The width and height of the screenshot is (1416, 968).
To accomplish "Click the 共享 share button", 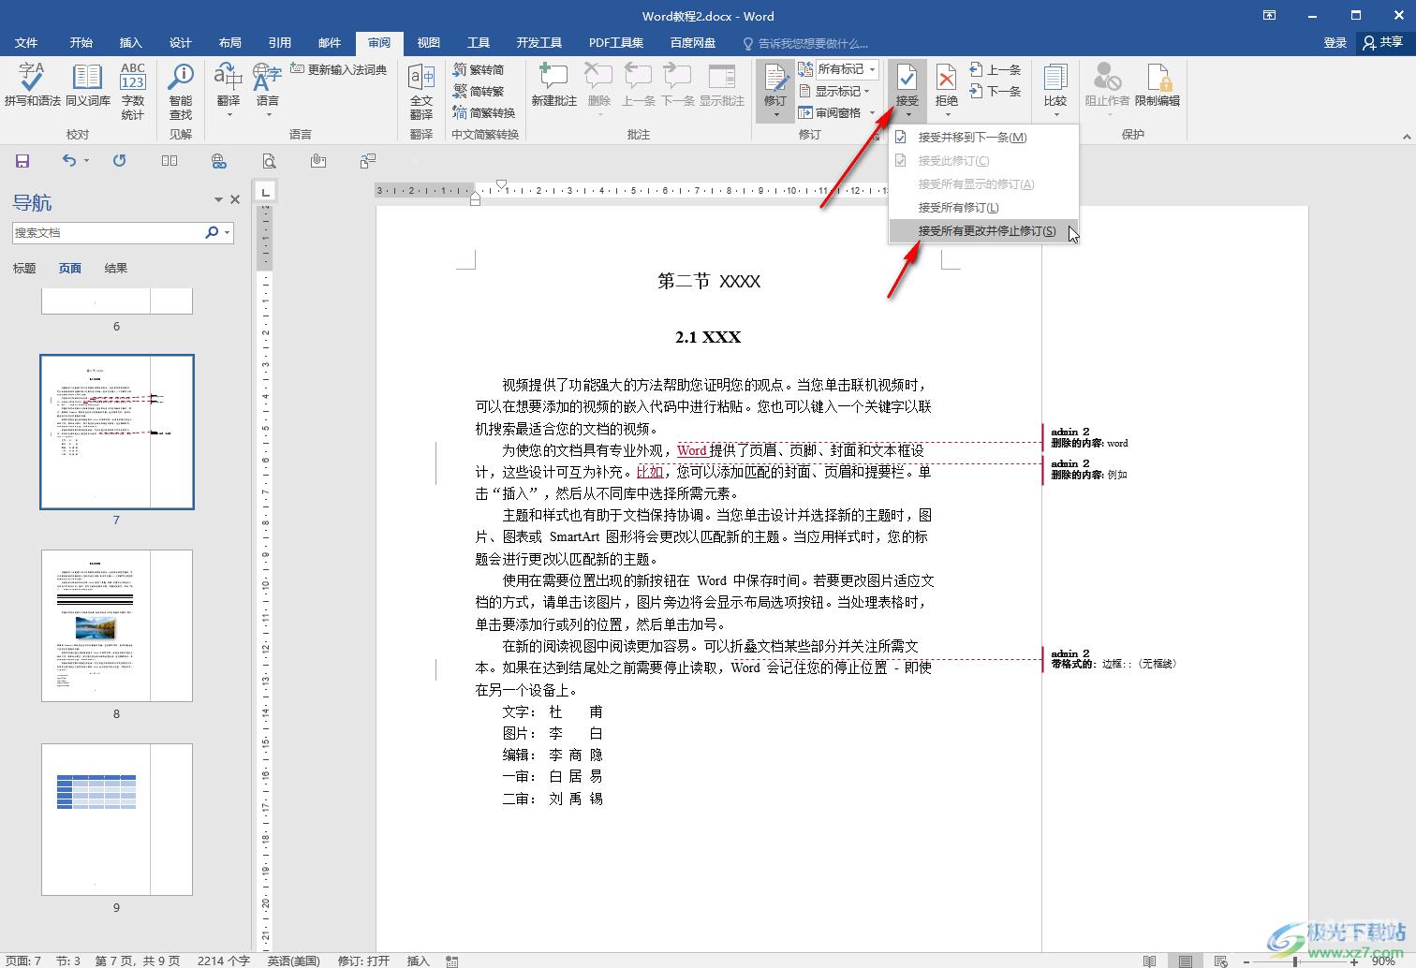I will coord(1383,42).
